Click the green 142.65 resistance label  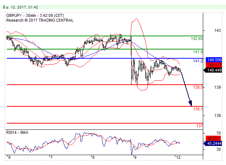pyautogui.click(x=197, y=38)
